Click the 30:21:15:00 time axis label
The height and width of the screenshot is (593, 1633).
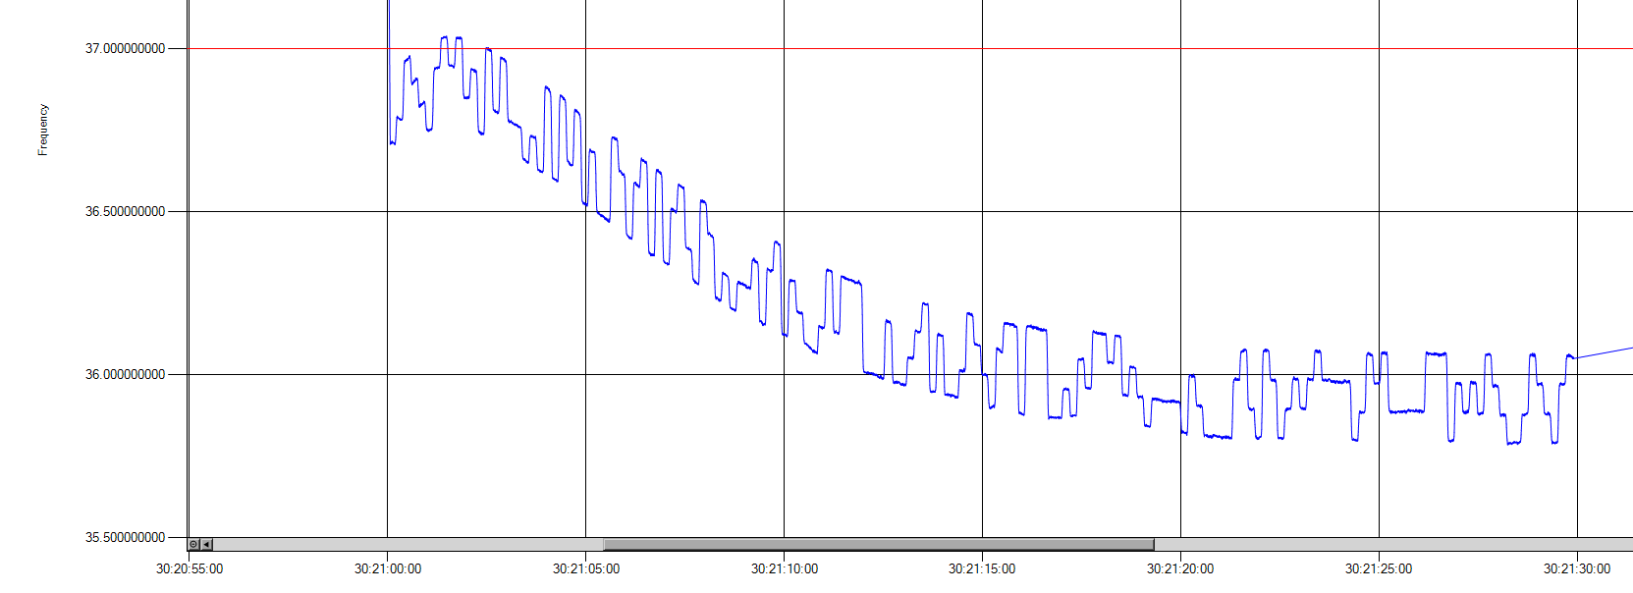coord(982,568)
